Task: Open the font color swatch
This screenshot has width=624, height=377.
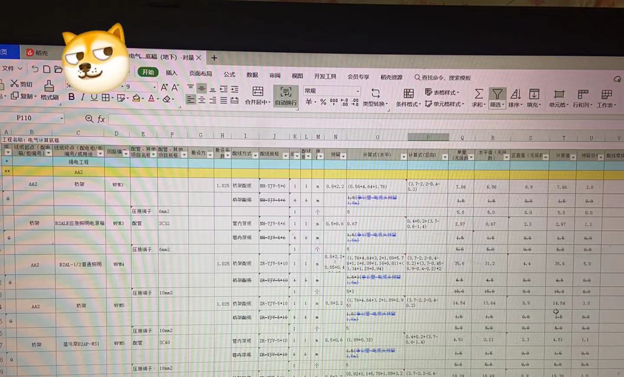Action: pyautogui.click(x=151, y=99)
